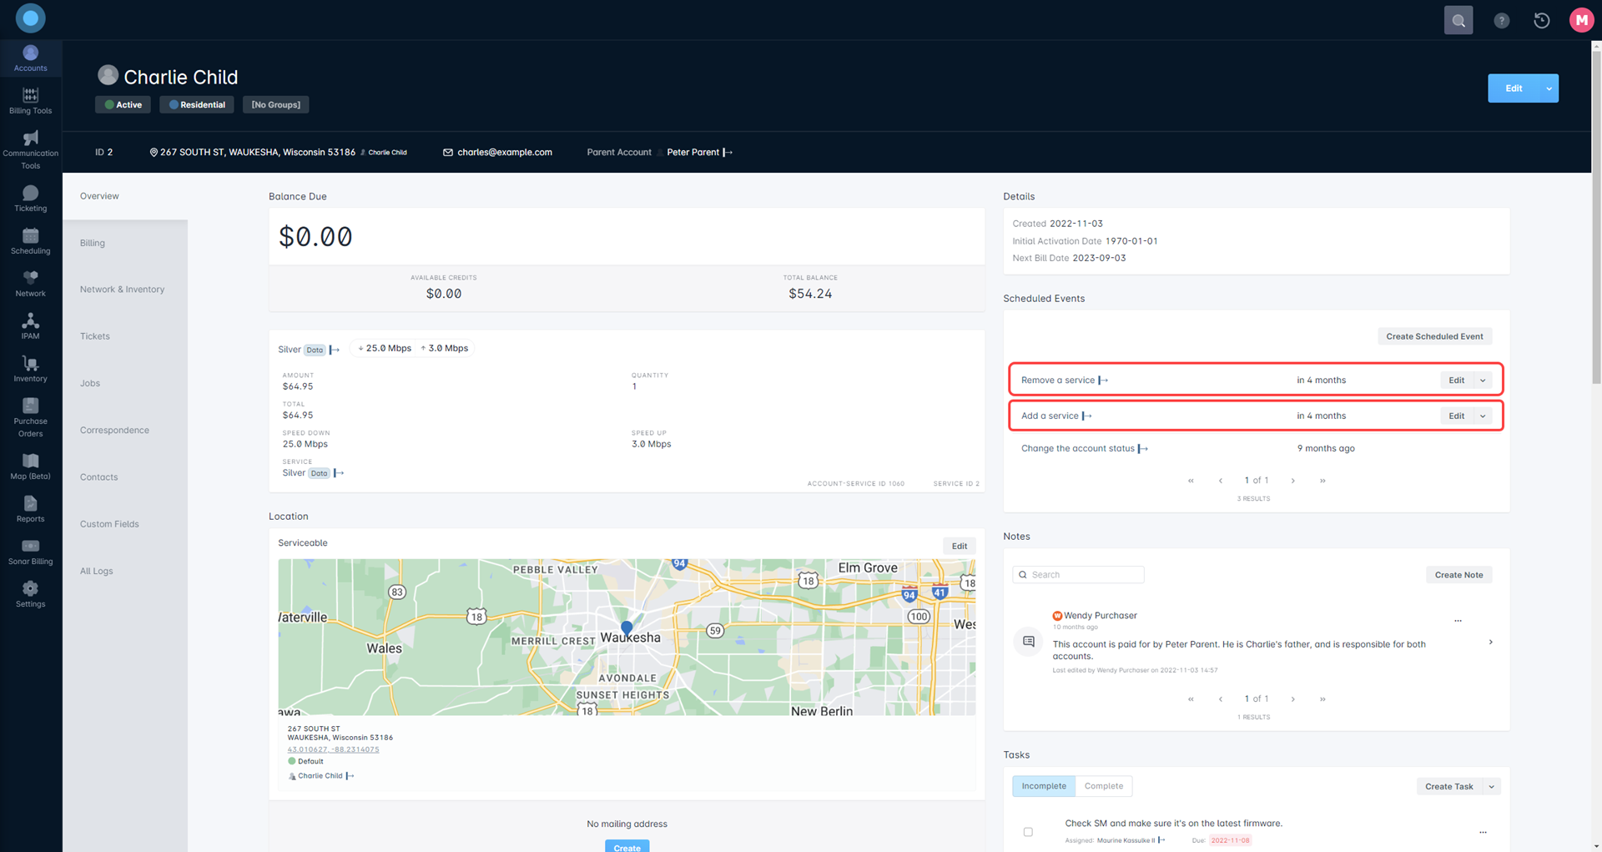The width and height of the screenshot is (1602, 852).
Task: Go to previous page of Notes
Action: pyautogui.click(x=1221, y=699)
